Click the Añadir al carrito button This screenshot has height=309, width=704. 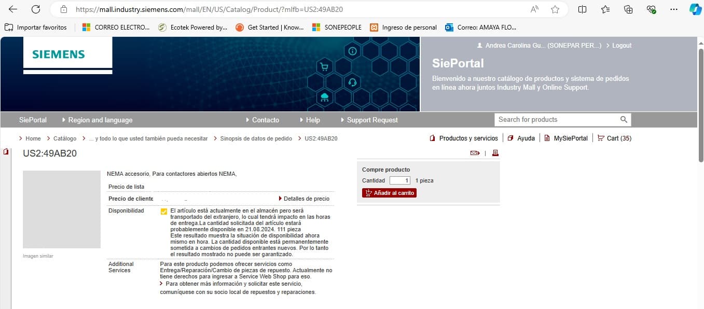[389, 192]
